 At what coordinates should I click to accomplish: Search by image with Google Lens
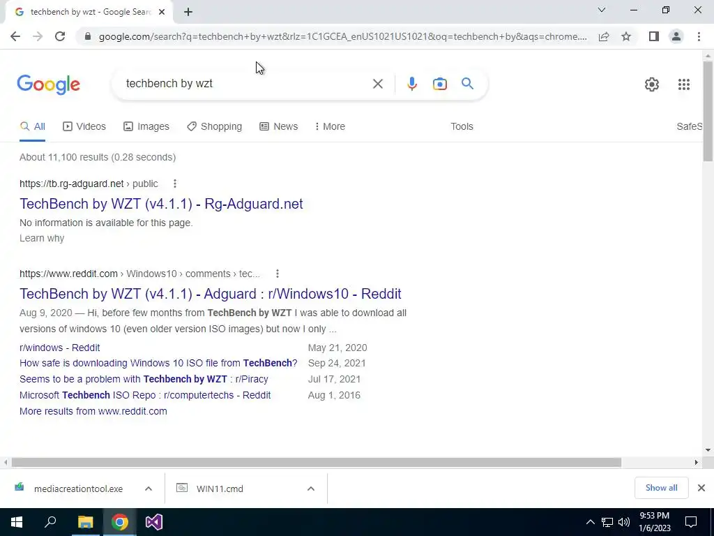(439, 84)
